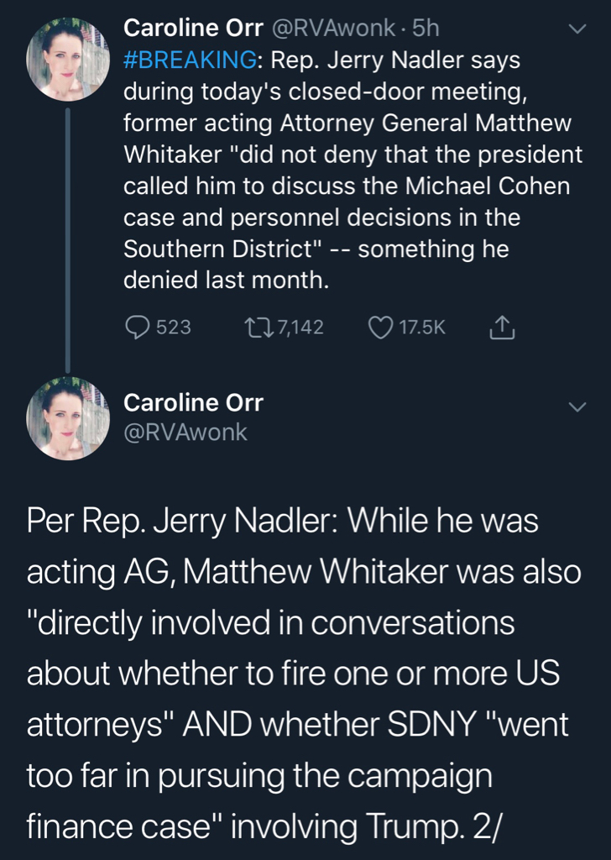The height and width of the screenshot is (860, 611).
Task: Tap Caroline Orr's second profile picture
Action: [x=68, y=419]
